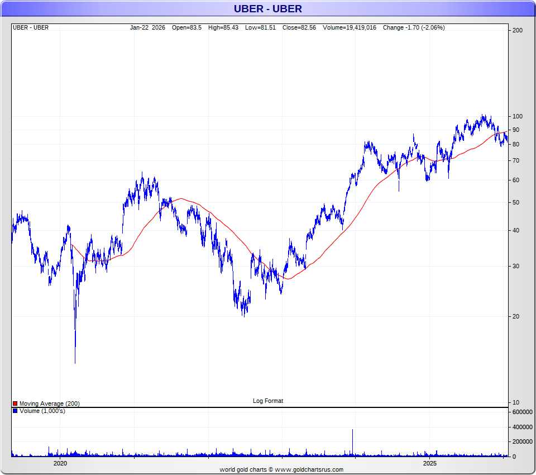Click the 70 price axis label
Screen dimensions: 536x475
[x=516, y=160]
